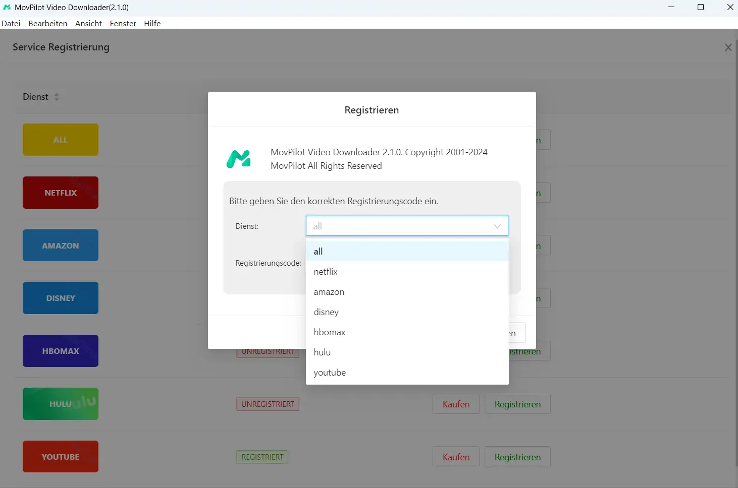The image size is (738, 488).
Task: Collapse the Dienst combo box arrow
Action: [497, 226]
